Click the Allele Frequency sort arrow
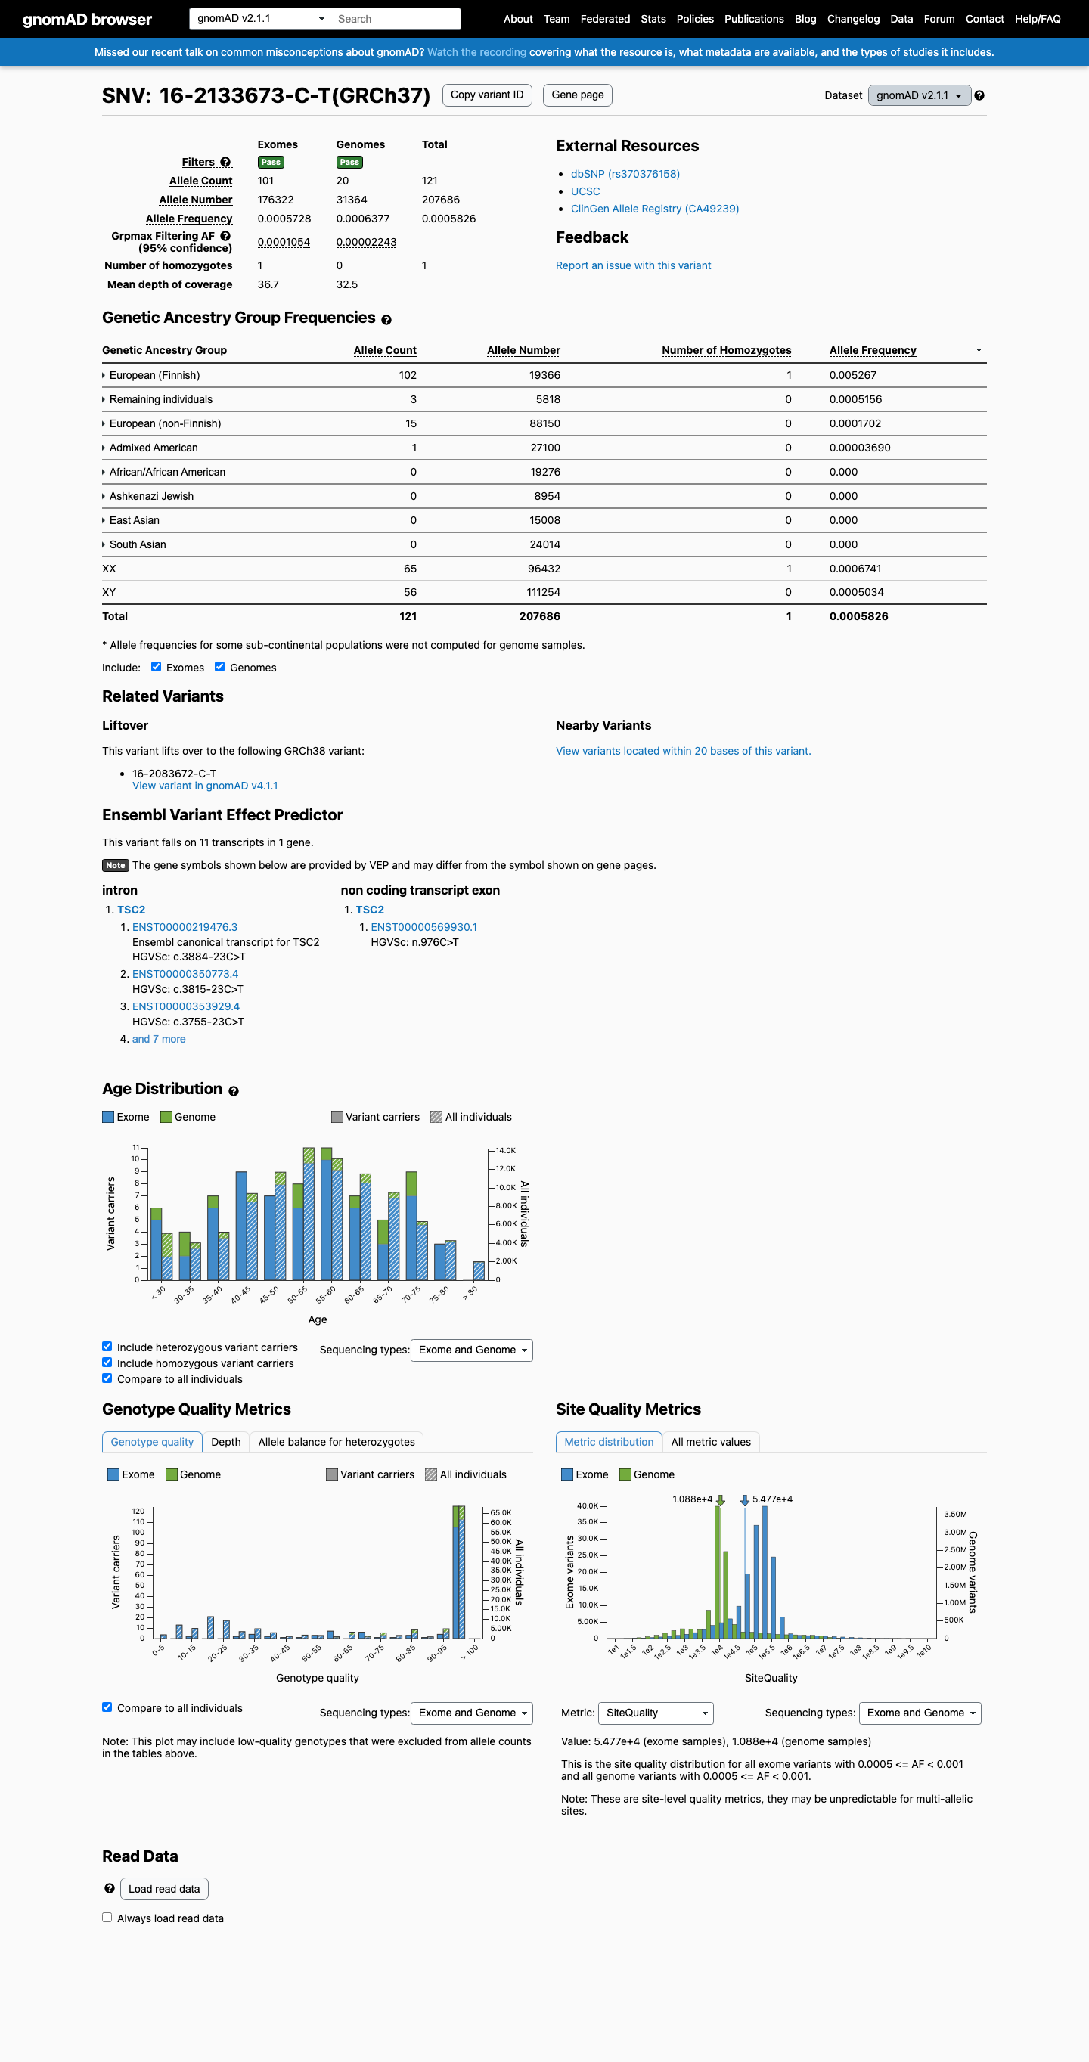This screenshot has width=1089, height=2062. pyautogui.click(x=979, y=351)
